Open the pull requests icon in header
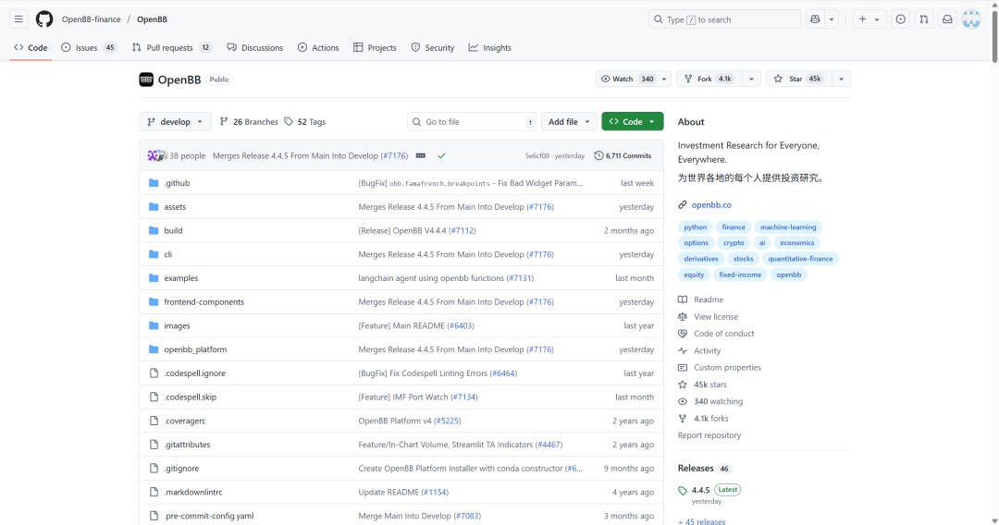Viewport: 999px width, 525px height. pos(924,19)
